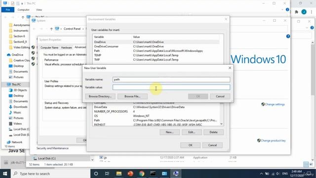Select system Path variable with Oracle javapath
This screenshot has height=178, width=316.
(156, 120)
